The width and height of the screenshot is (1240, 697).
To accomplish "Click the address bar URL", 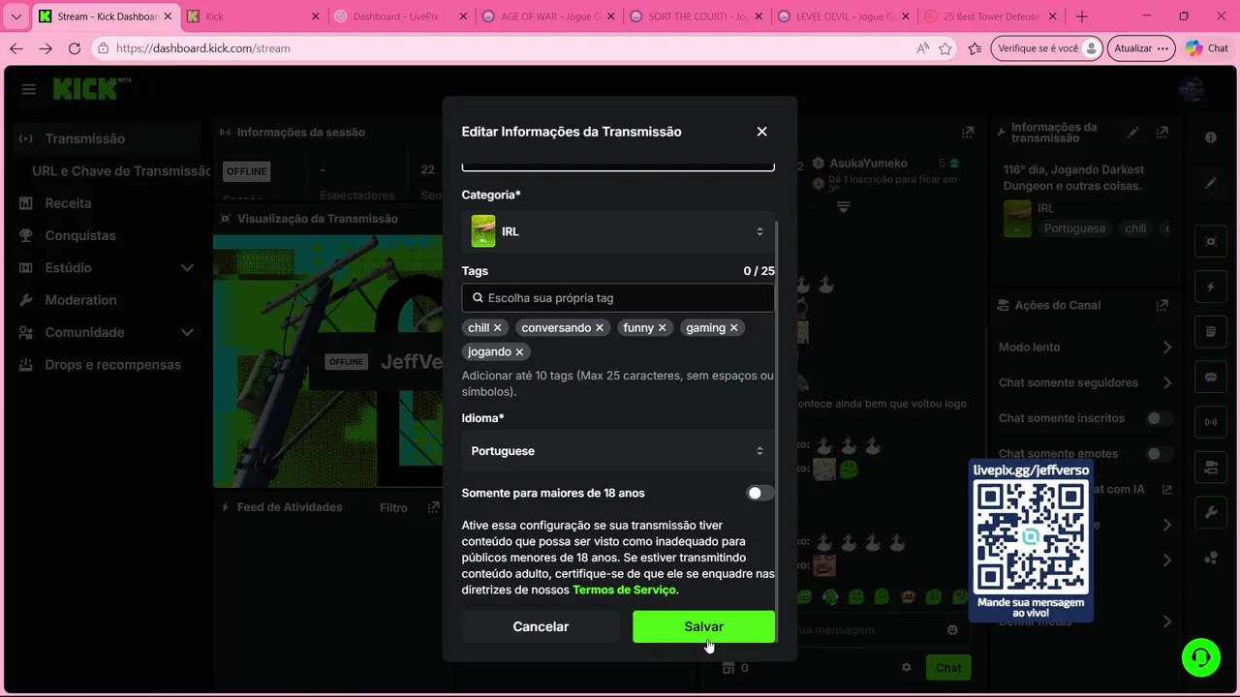I will pyautogui.click(x=202, y=48).
